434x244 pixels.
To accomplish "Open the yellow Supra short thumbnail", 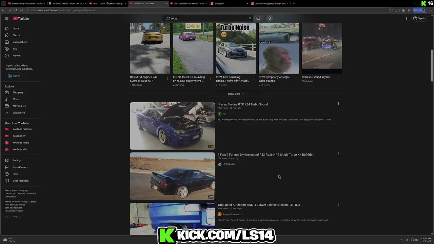I will tap(150, 48).
